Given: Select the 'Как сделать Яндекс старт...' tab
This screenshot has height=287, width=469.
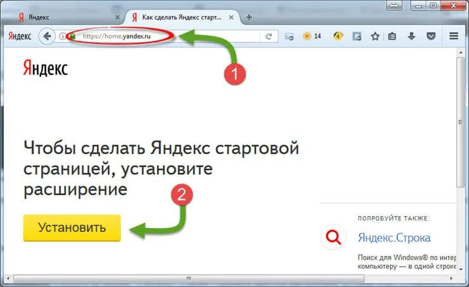Looking at the screenshot, I should (x=183, y=17).
